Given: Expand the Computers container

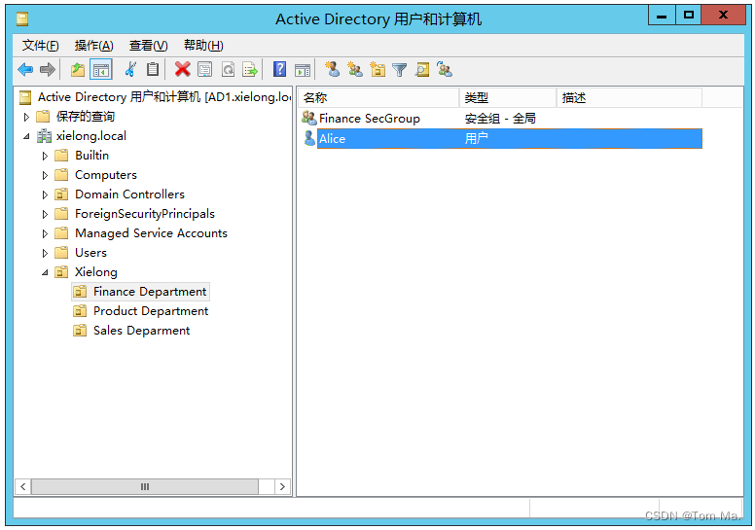Looking at the screenshot, I should point(45,175).
